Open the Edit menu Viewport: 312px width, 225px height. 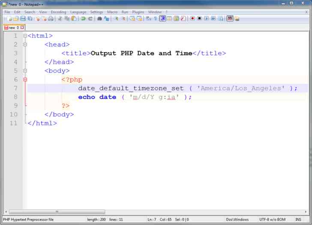click(x=17, y=12)
